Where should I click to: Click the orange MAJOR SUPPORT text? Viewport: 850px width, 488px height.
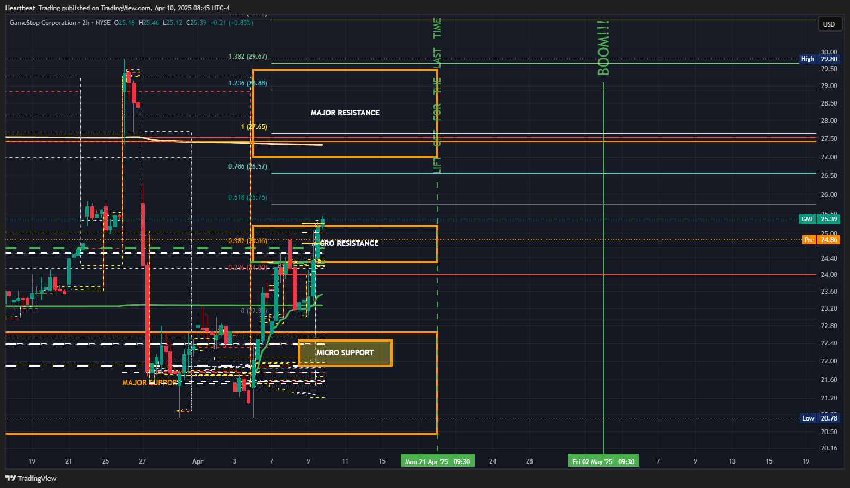[150, 382]
